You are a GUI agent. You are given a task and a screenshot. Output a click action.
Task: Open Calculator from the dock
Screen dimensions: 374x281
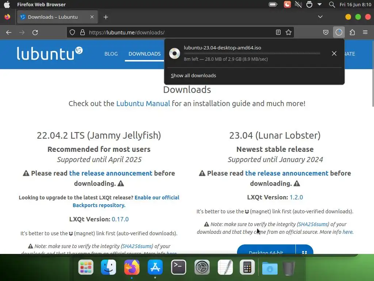[247, 267]
